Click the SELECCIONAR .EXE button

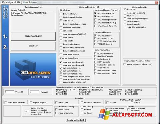pos(33,36)
